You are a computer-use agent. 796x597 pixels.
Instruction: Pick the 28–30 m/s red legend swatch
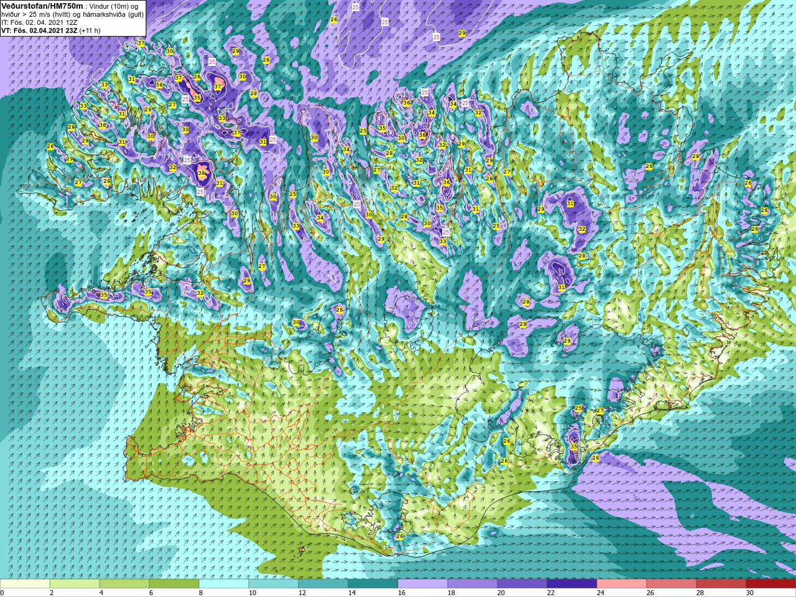coord(721,584)
